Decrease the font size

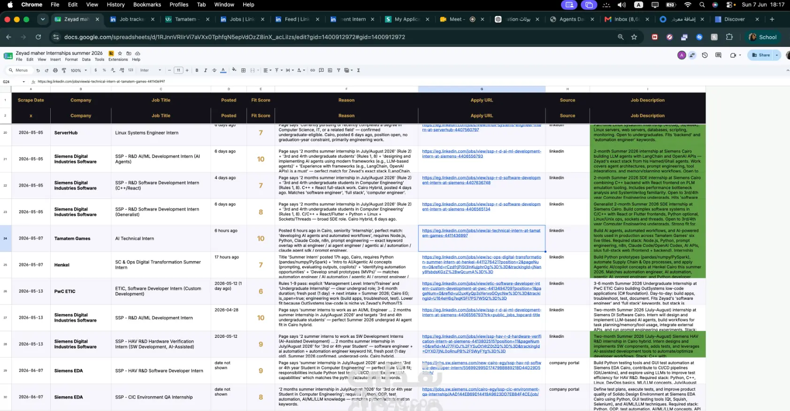(x=169, y=70)
